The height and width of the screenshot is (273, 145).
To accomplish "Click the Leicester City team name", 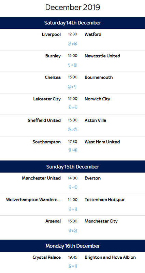I will tap(47, 99).
